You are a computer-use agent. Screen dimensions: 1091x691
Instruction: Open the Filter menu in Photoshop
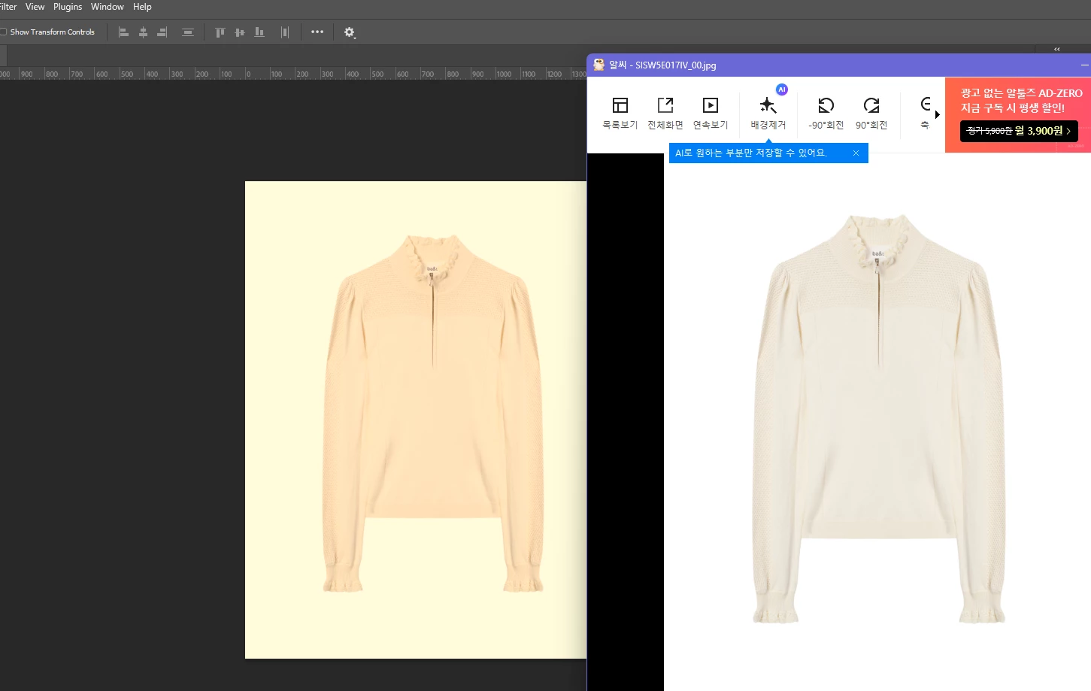(8, 7)
